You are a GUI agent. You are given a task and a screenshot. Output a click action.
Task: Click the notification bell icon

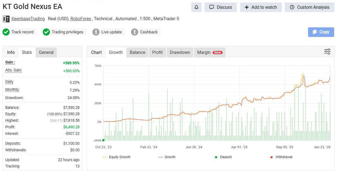point(196,7)
